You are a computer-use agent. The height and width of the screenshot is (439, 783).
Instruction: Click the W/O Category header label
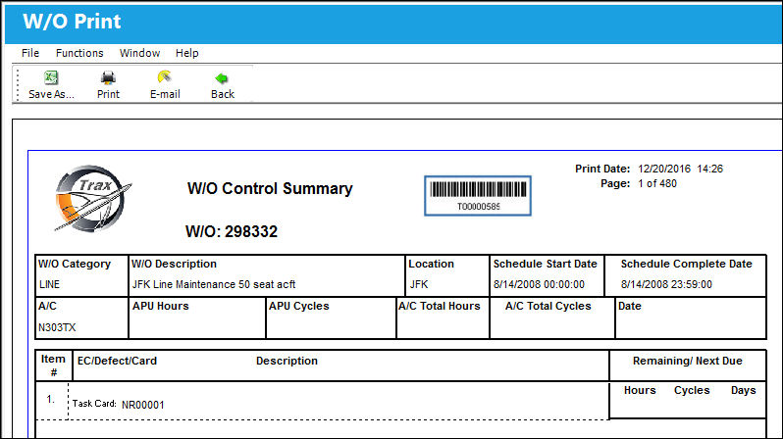75,264
